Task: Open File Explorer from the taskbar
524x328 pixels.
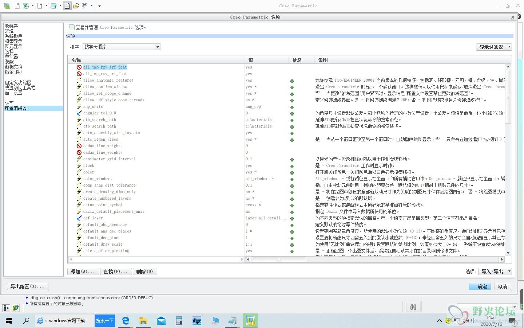Action: coord(143,321)
